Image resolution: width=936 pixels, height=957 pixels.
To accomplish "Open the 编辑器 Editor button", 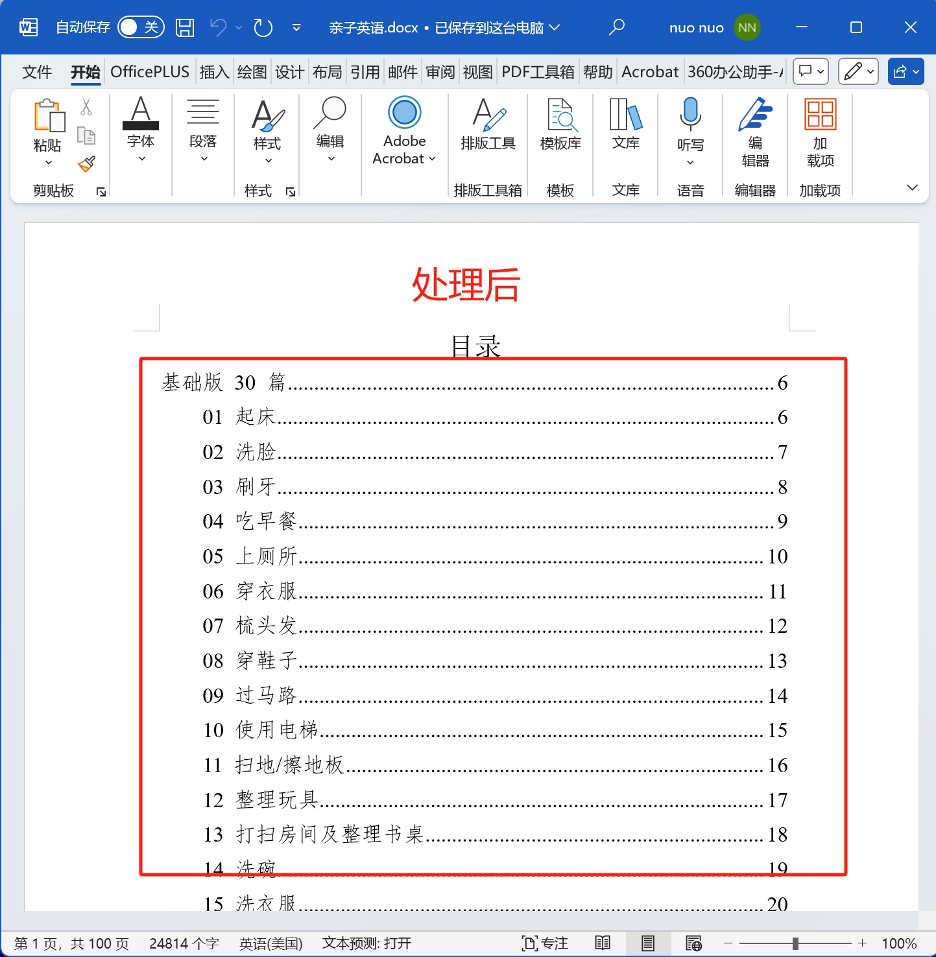I will coord(755,132).
